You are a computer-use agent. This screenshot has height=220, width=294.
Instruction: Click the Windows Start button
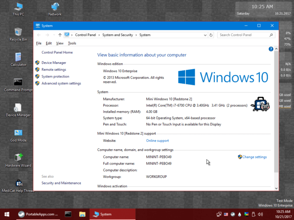pyautogui.click(x=7, y=214)
